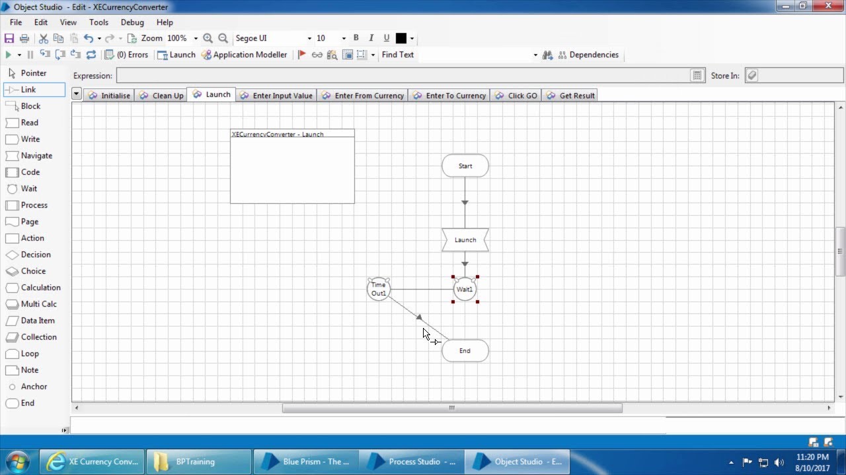The height and width of the screenshot is (475, 846).
Task: Select the Choice stage tool
Action: (x=26, y=271)
